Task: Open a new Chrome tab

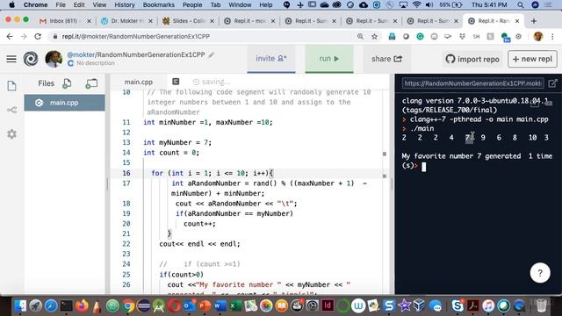Action: (534, 21)
